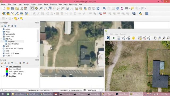The height and width of the screenshot is (96, 170).
Task: Open the Measure tool dropdown arrow
Action: 129,8
